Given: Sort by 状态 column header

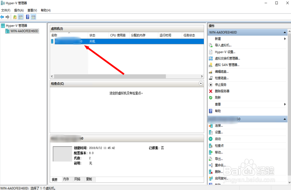Looking at the screenshot, I should (98, 35).
